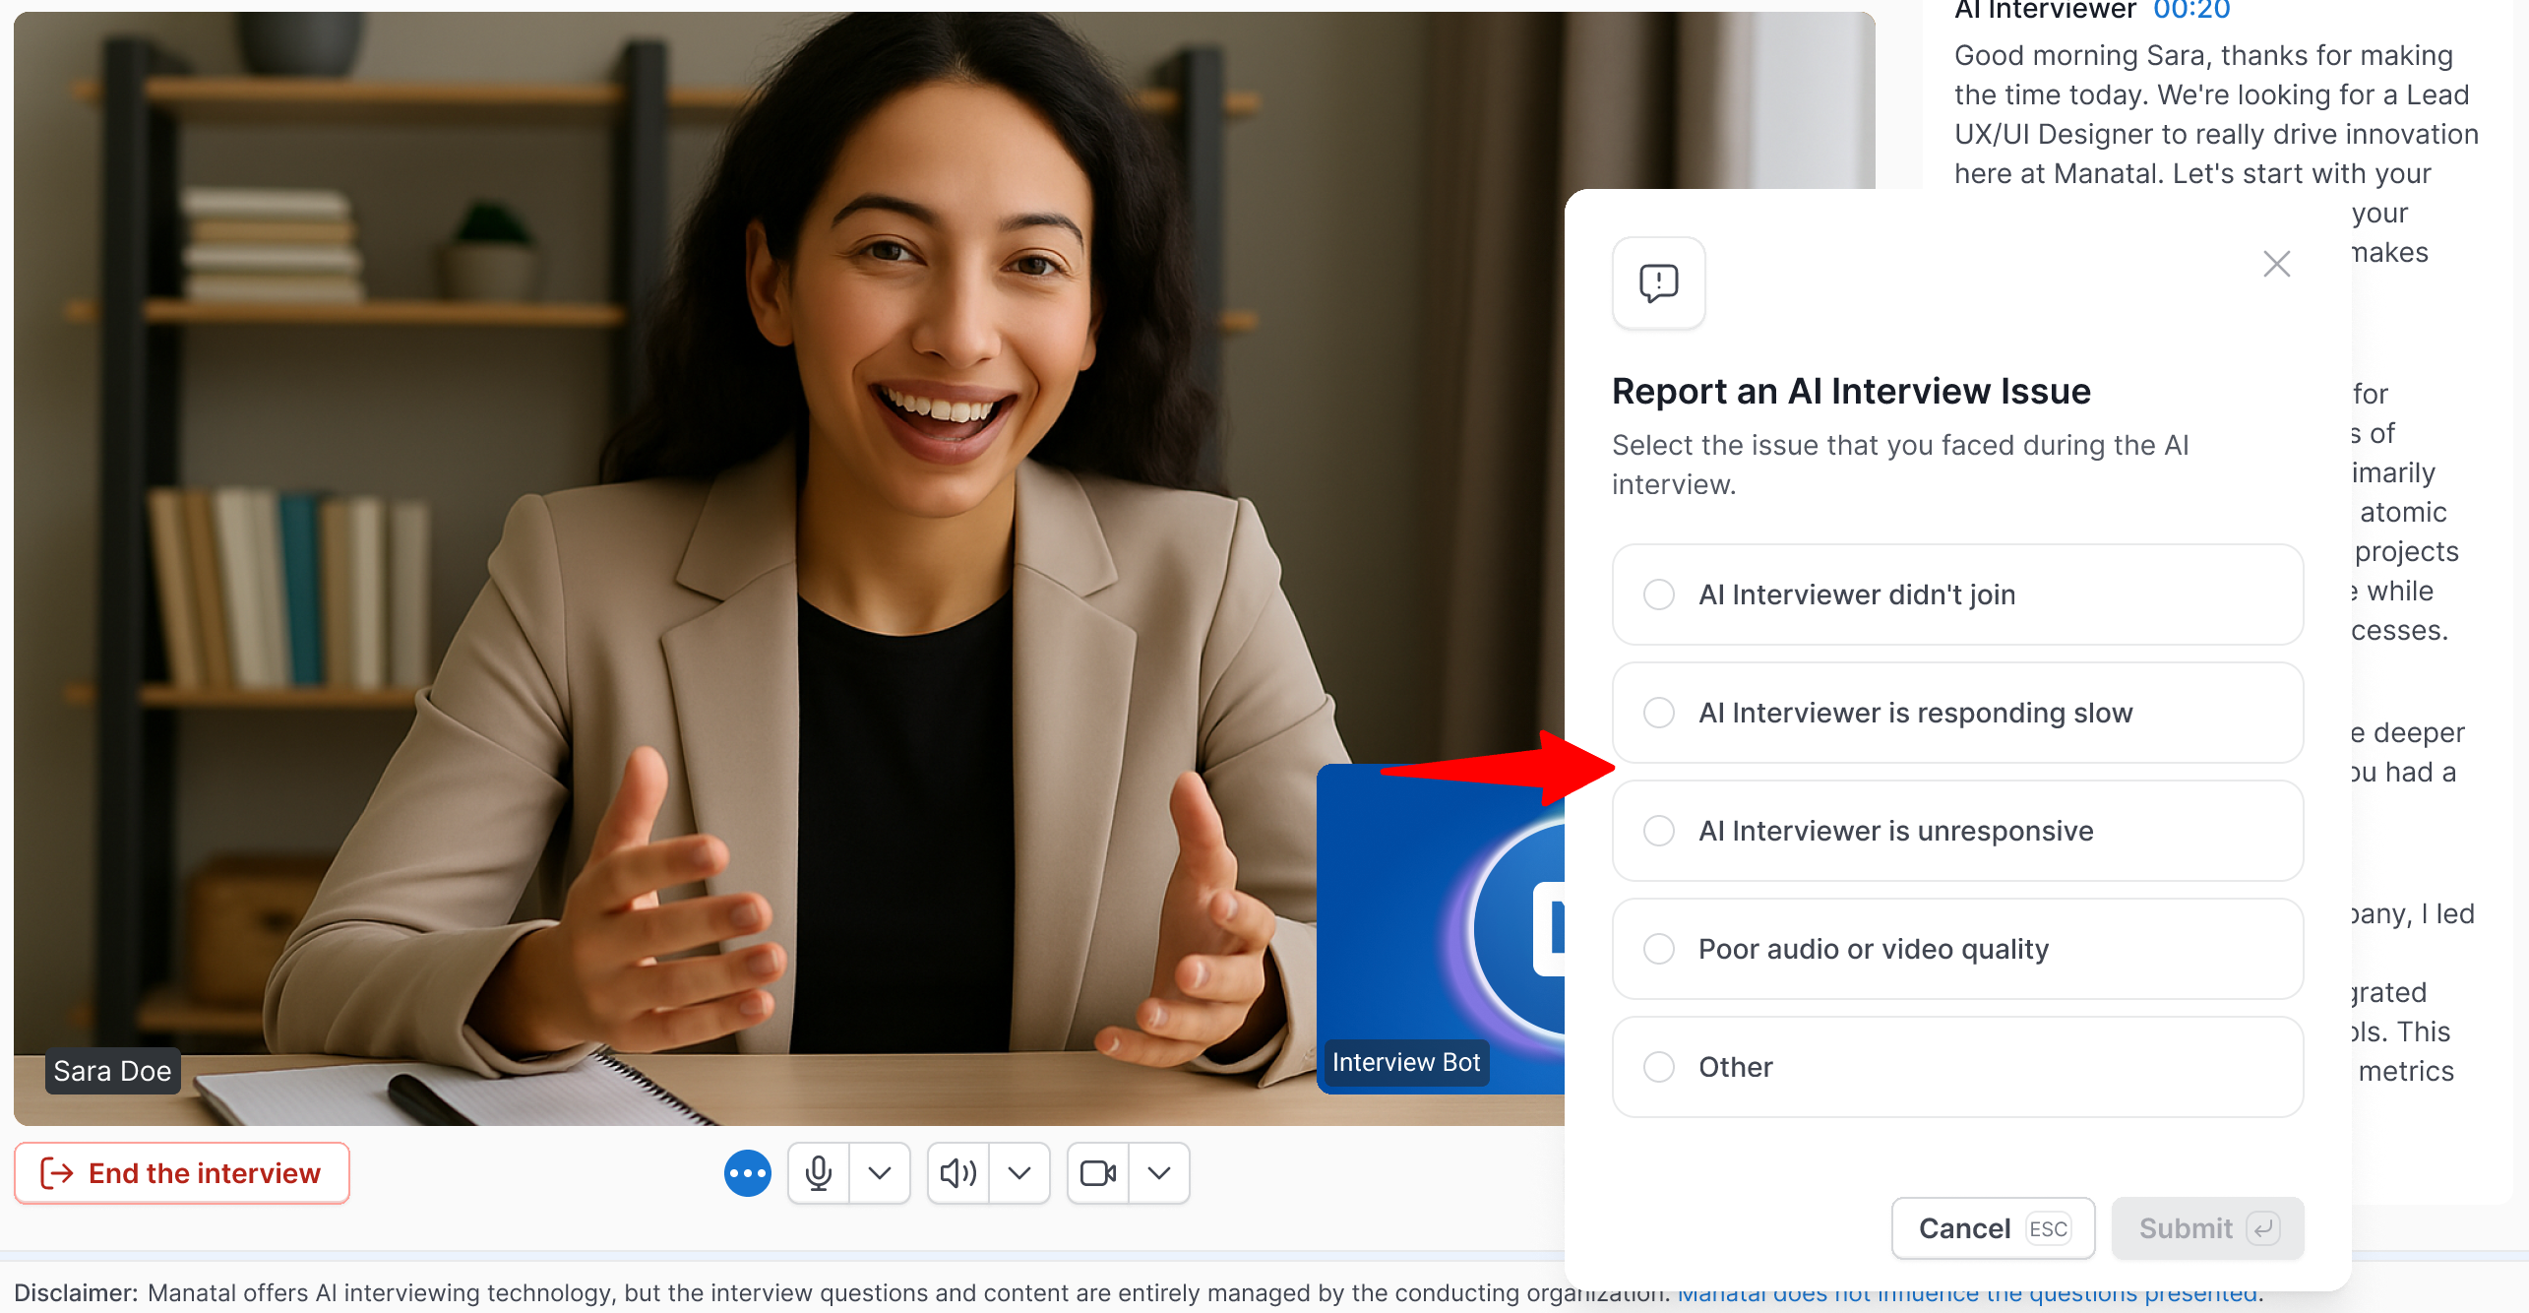Click the Sara Doe name label
This screenshot has width=2529, height=1313.
coord(112,1071)
